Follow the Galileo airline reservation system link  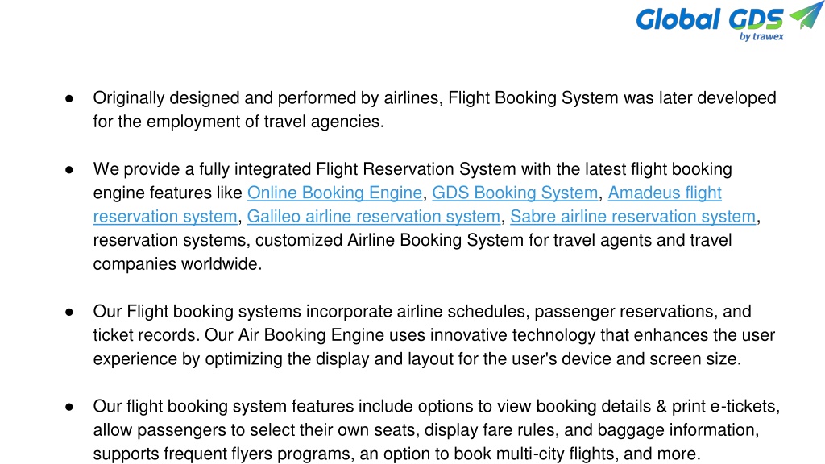point(374,217)
